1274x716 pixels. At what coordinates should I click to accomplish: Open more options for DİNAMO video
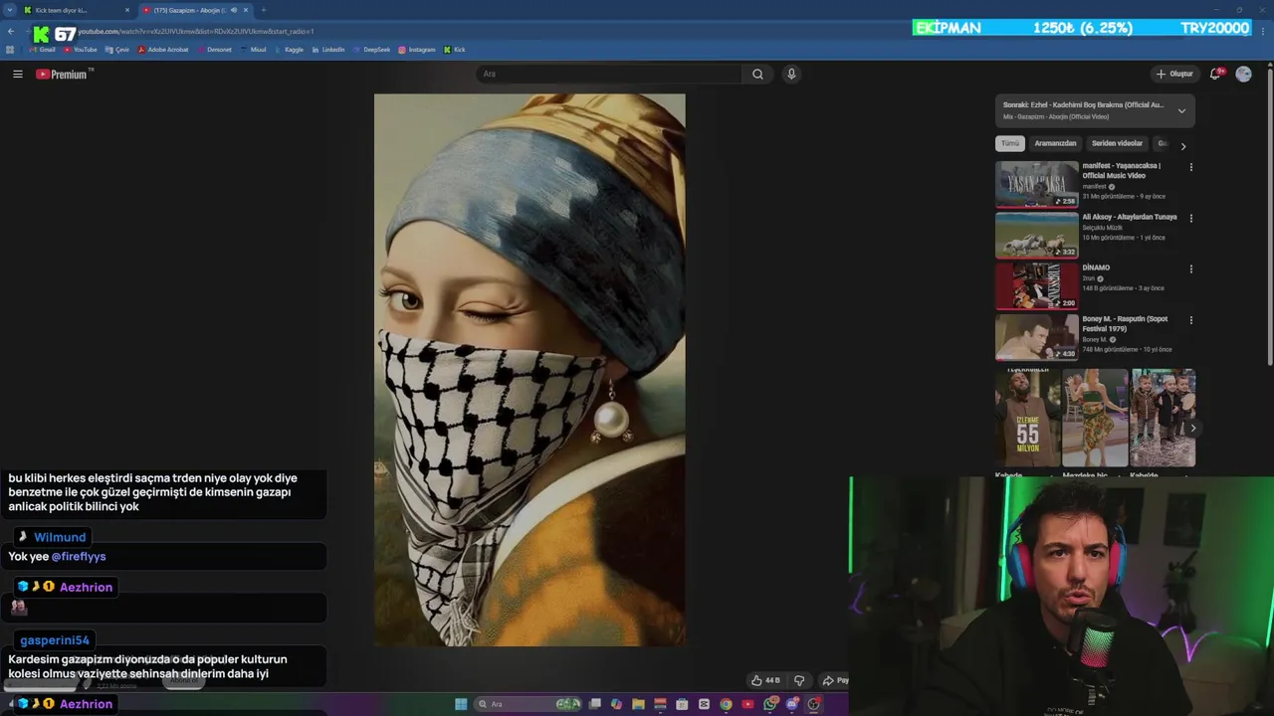click(x=1190, y=268)
